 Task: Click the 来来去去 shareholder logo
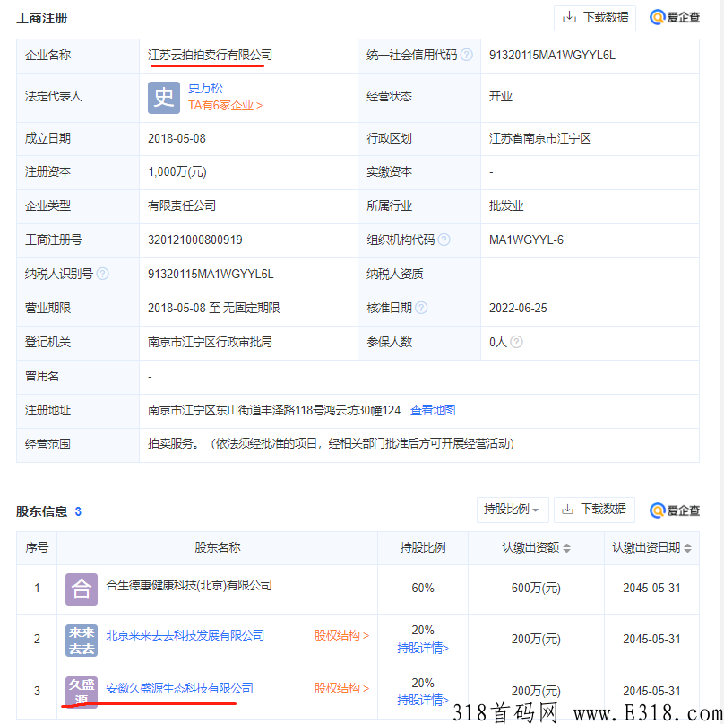[82, 641]
